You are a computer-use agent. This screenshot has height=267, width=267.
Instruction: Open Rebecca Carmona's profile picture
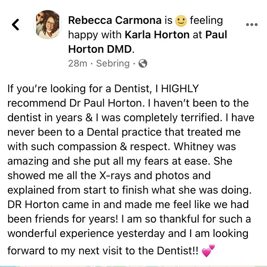click(48, 25)
